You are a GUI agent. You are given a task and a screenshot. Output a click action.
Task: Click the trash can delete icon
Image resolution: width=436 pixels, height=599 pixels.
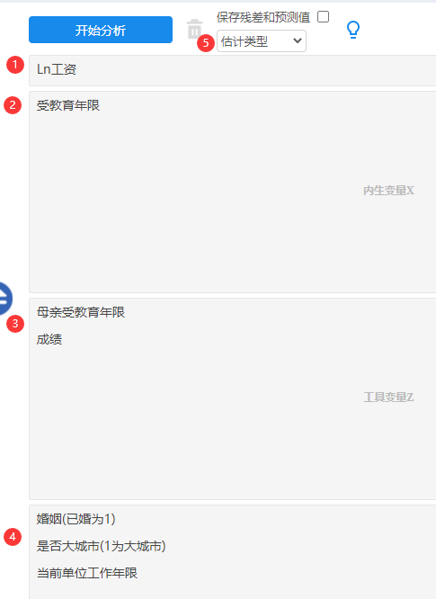[194, 29]
